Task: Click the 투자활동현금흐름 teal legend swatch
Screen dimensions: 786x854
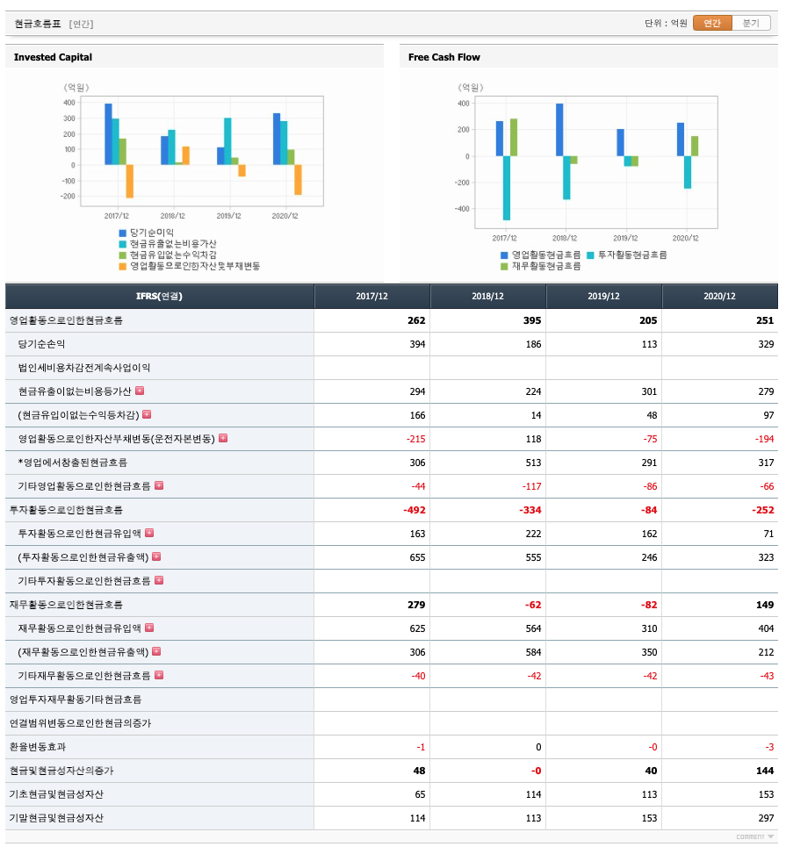Action: 590,255
